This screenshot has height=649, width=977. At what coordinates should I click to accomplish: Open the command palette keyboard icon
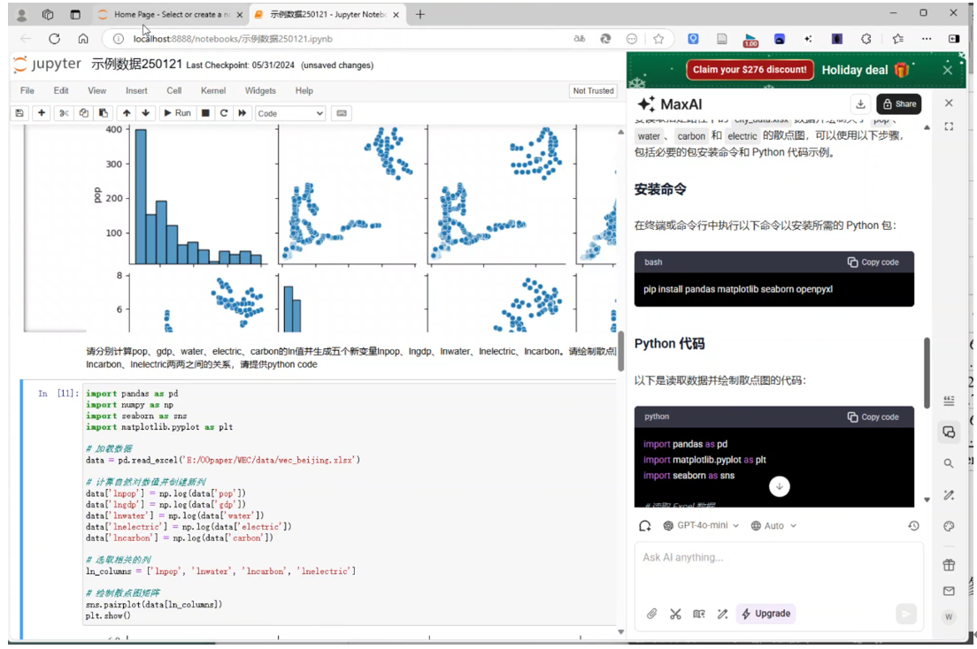click(x=342, y=113)
